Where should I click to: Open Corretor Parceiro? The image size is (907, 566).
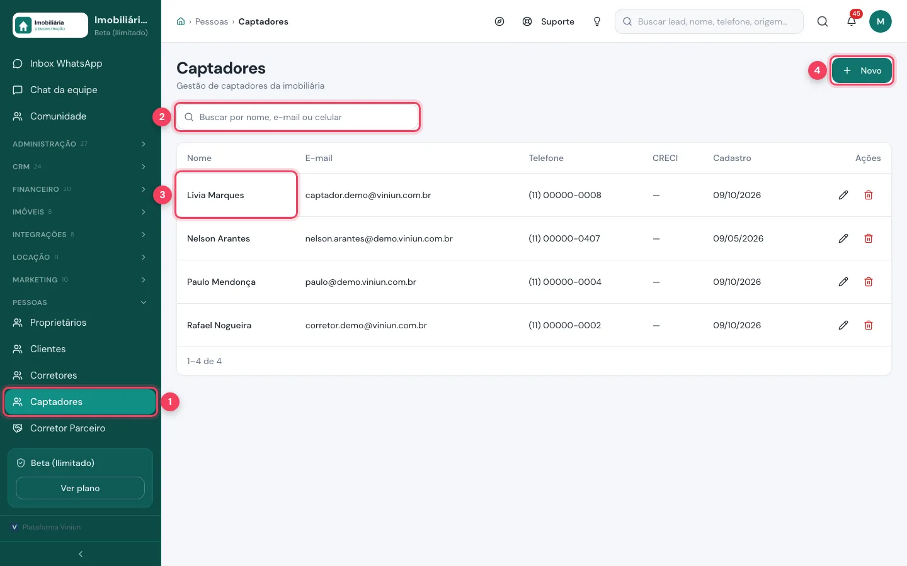pyautogui.click(x=81, y=428)
